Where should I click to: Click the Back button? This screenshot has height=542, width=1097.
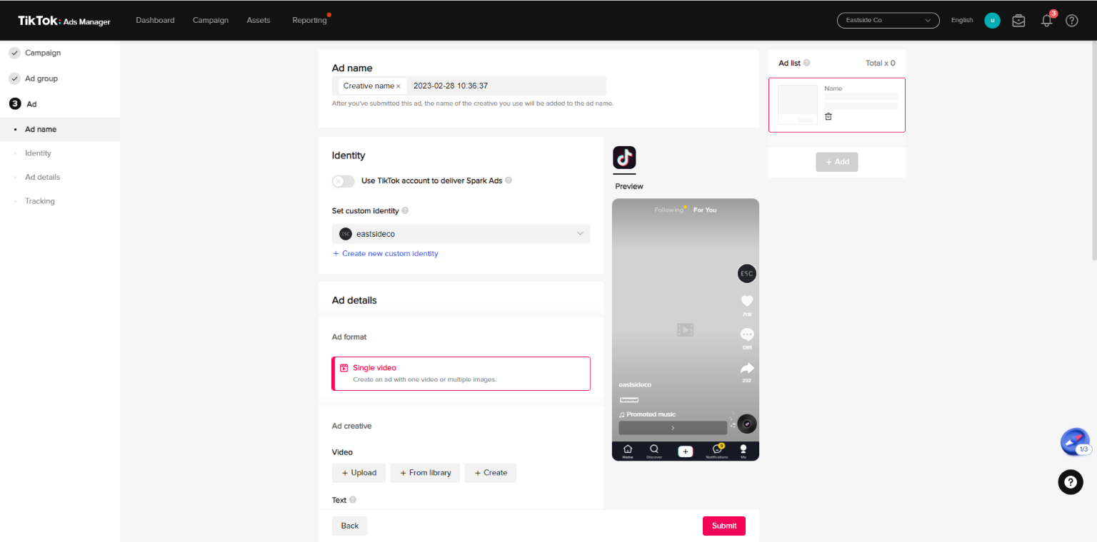350,526
